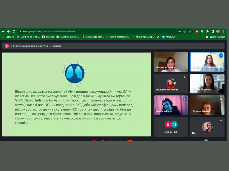Select Наталья Санина's video tile
Screen dimensions: 229x171
pos(171,62)
